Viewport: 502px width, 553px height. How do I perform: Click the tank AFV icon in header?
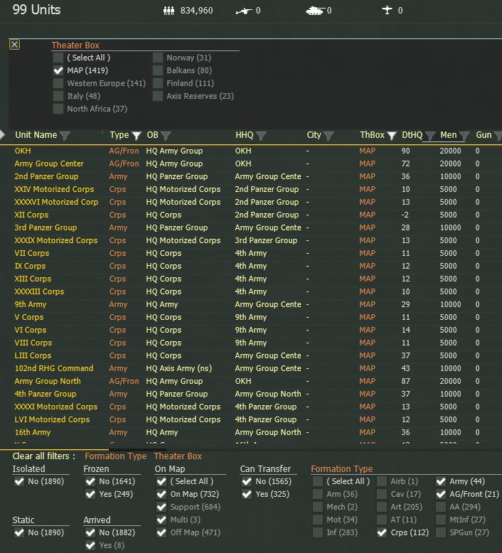[x=315, y=11]
